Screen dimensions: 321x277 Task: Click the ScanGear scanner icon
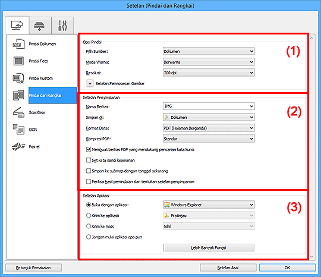(x=18, y=112)
